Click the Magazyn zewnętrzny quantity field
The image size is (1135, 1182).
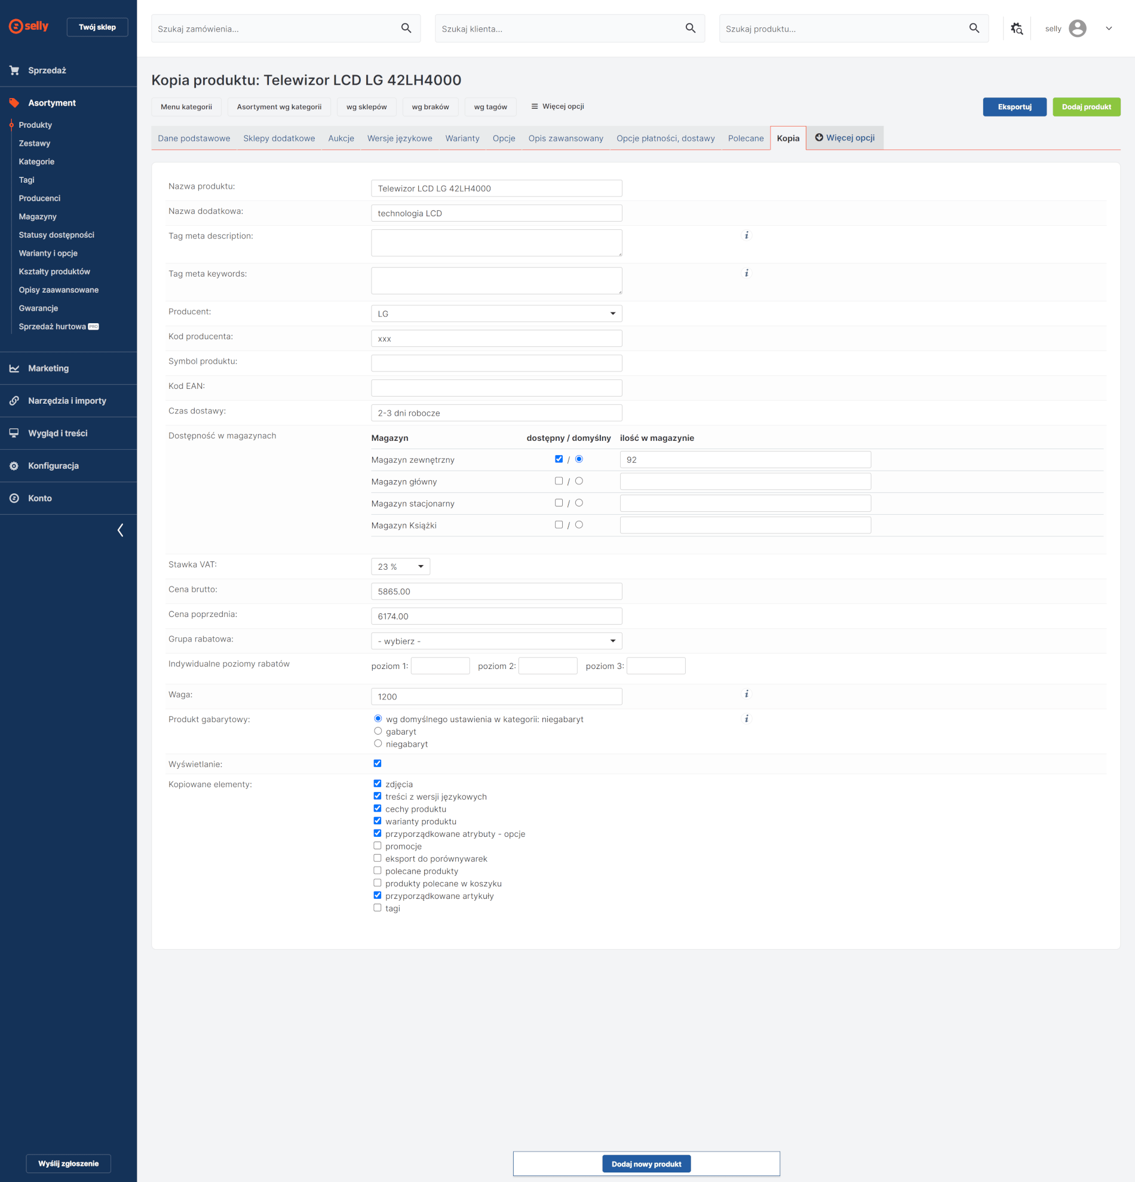tap(746, 459)
